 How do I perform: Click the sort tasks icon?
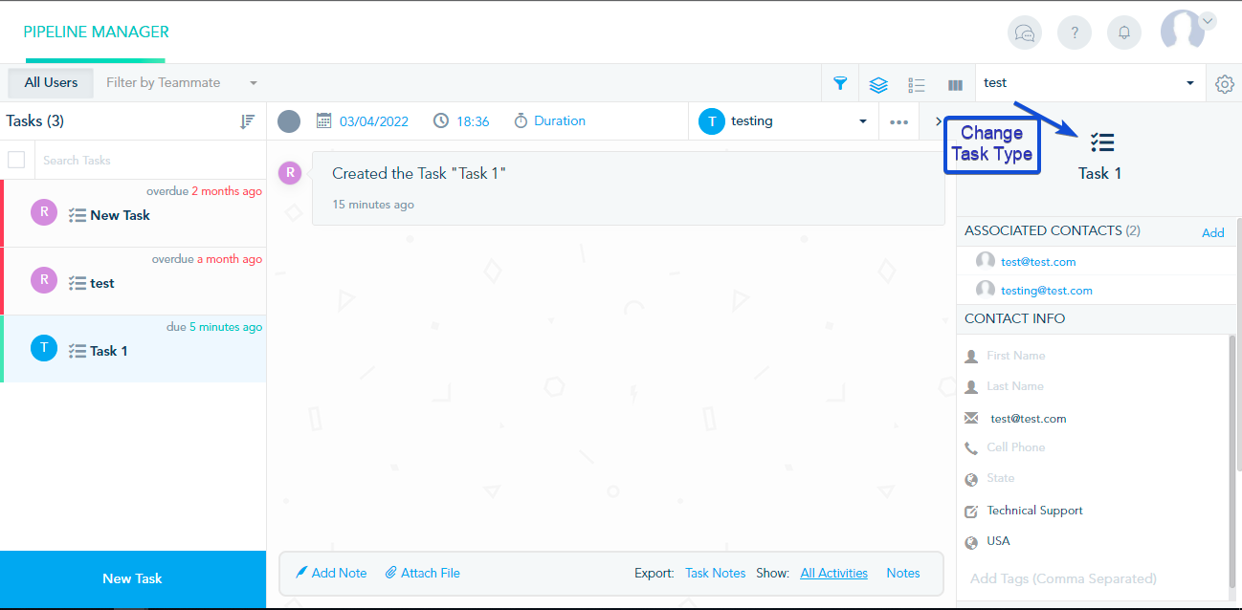coord(248,120)
